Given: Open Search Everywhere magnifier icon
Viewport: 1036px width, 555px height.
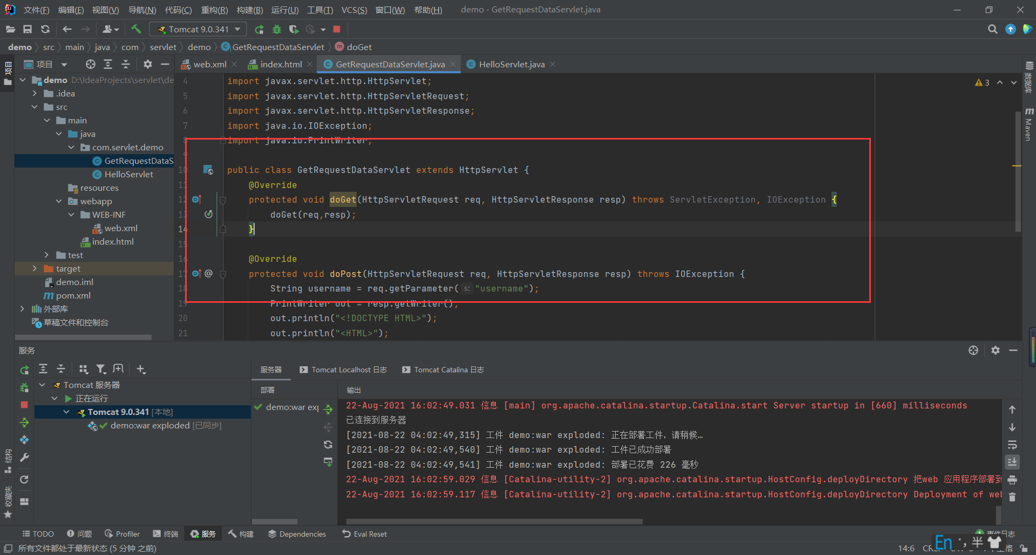Looking at the screenshot, I should click(992, 29).
